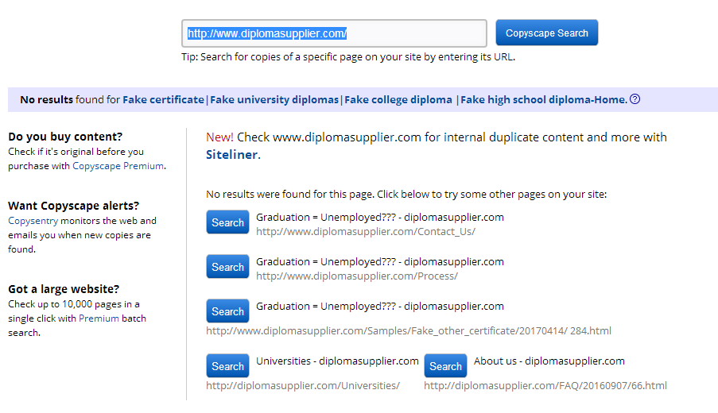Search the Universities page
Screen dimensions: 718x413
pyautogui.click(x=227, y=366)
